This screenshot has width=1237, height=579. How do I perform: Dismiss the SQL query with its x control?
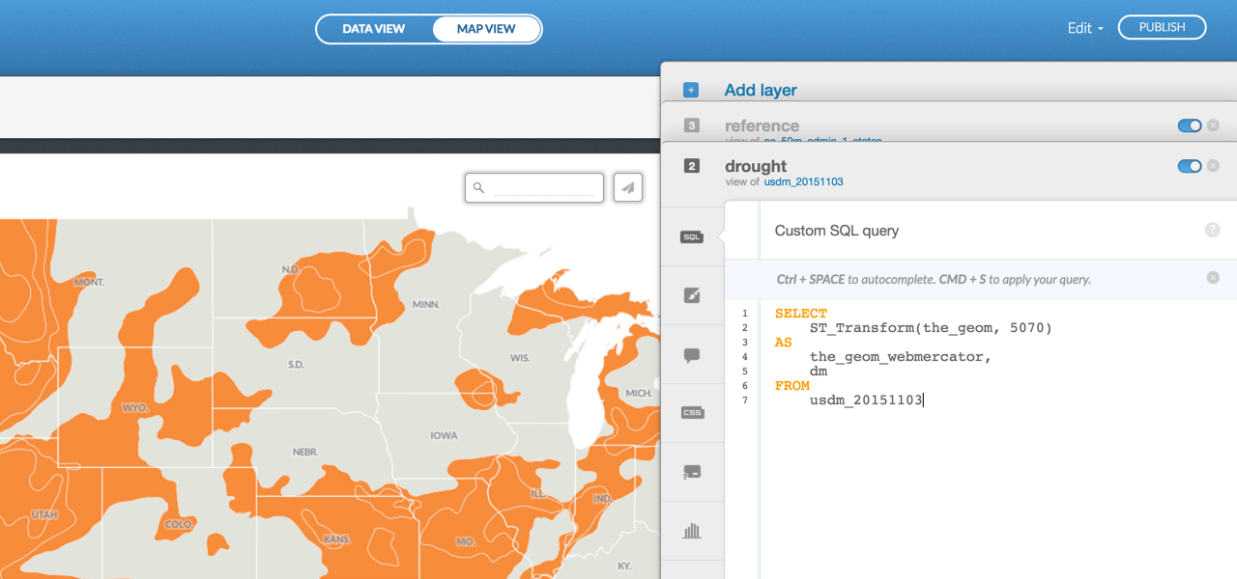[x=1213, y=277]
